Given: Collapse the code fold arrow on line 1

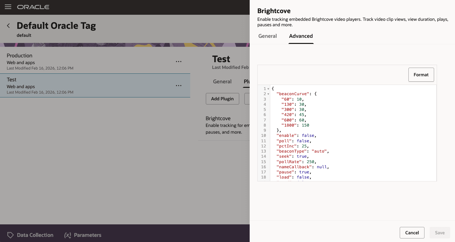Looking at the screenshot, I should click(268, 89).
